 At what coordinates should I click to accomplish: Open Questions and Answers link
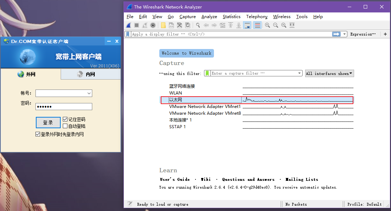tap(248, 179)
